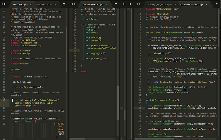This screenshot has width=221, height=140.
Task: Click 'const uint64_t start_Level = 1;' line
Action: (29, 87)
